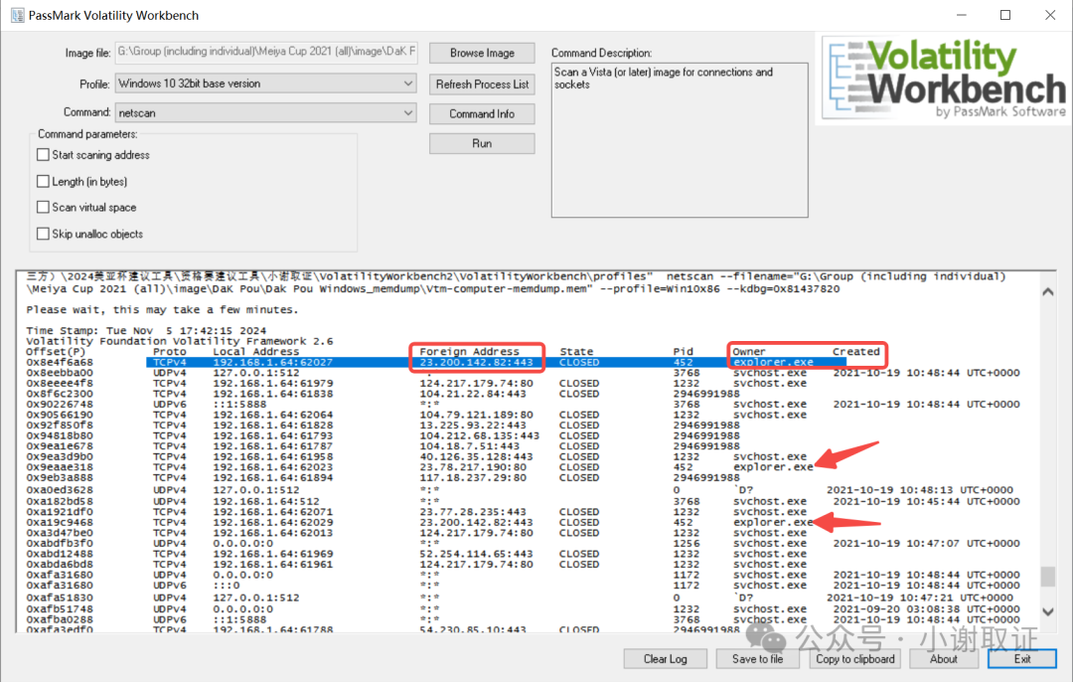Click foreign address 23.78.217.190:80
Screen dimensions: 1073x682
[473, 467]
